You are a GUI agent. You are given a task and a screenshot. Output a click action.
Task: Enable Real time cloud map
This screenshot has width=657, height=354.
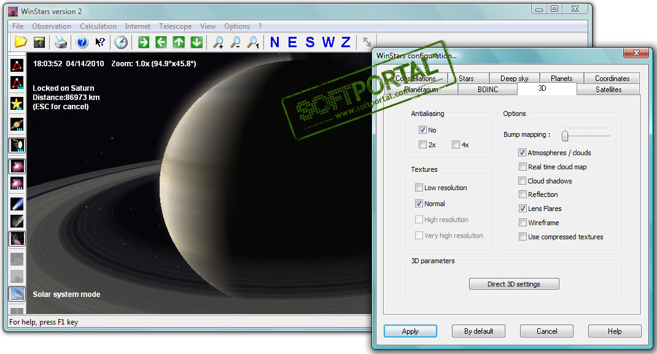tap(522, 166)
